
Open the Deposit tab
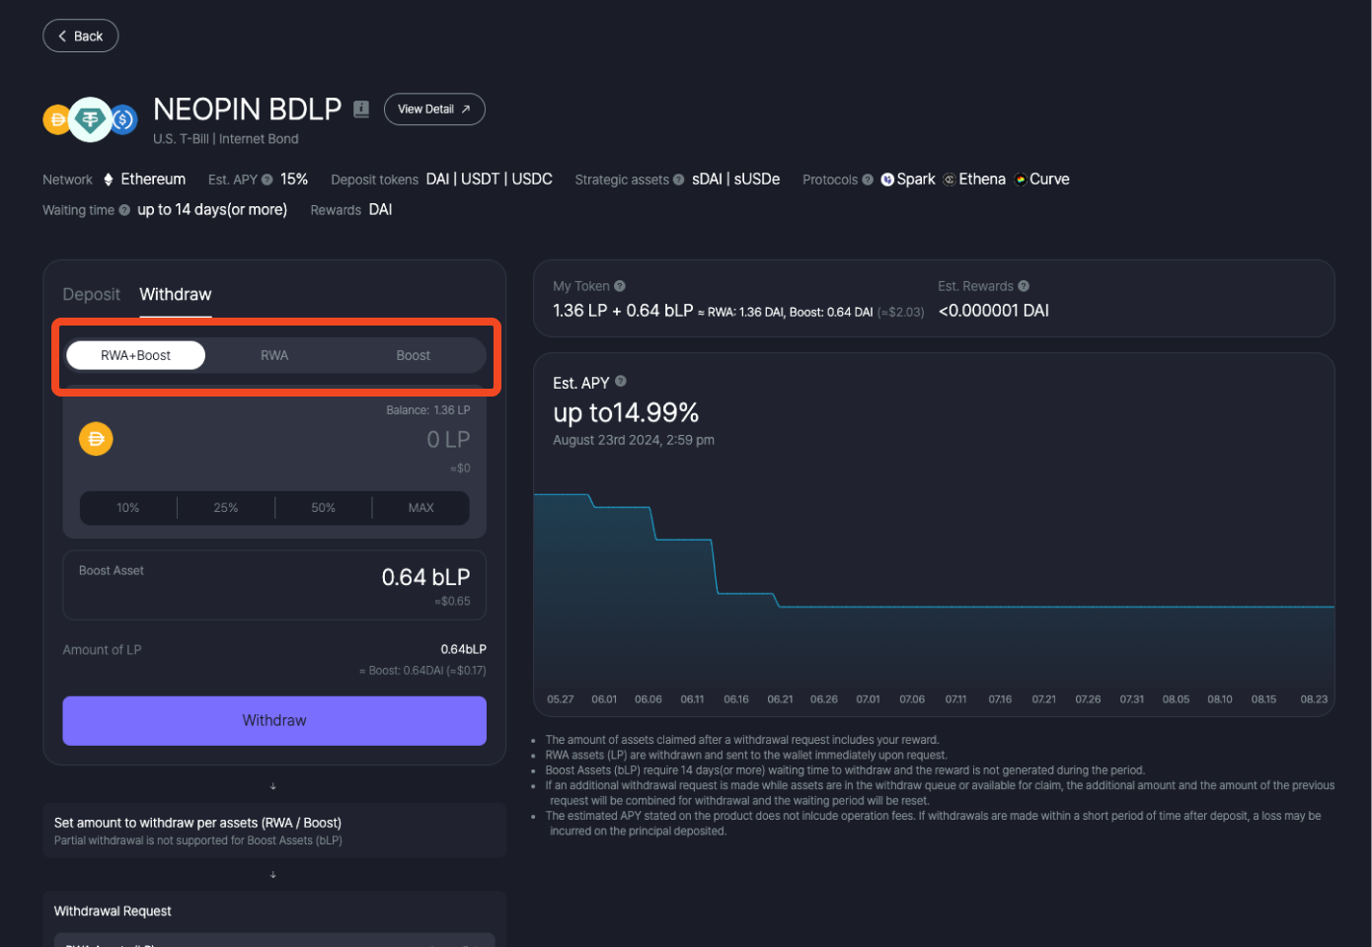click(x=91, y=294)
